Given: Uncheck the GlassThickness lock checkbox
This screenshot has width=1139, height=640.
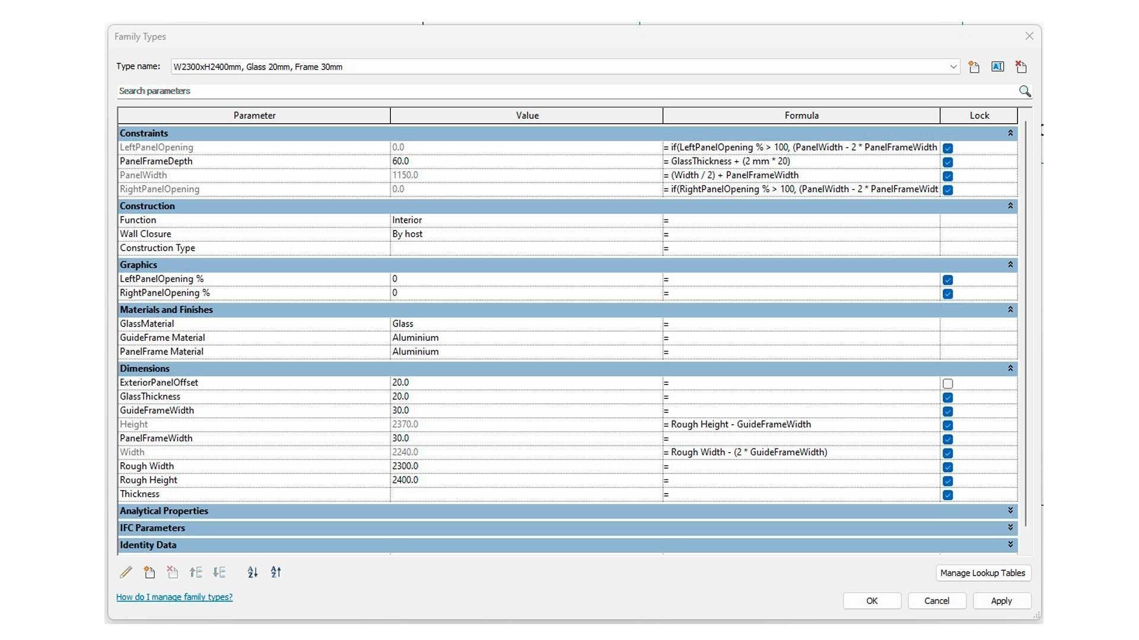Looking at the screenshot, I should click(948, 398).
